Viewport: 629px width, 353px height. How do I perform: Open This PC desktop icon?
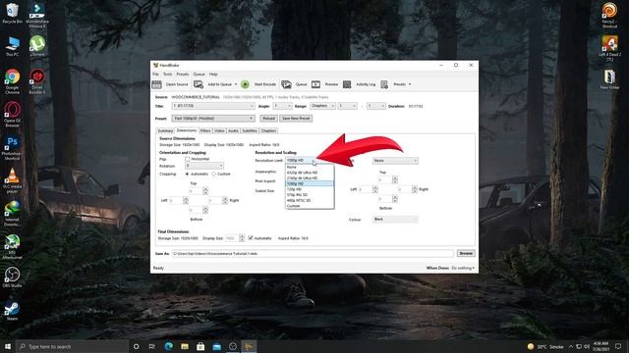(12, 46)
